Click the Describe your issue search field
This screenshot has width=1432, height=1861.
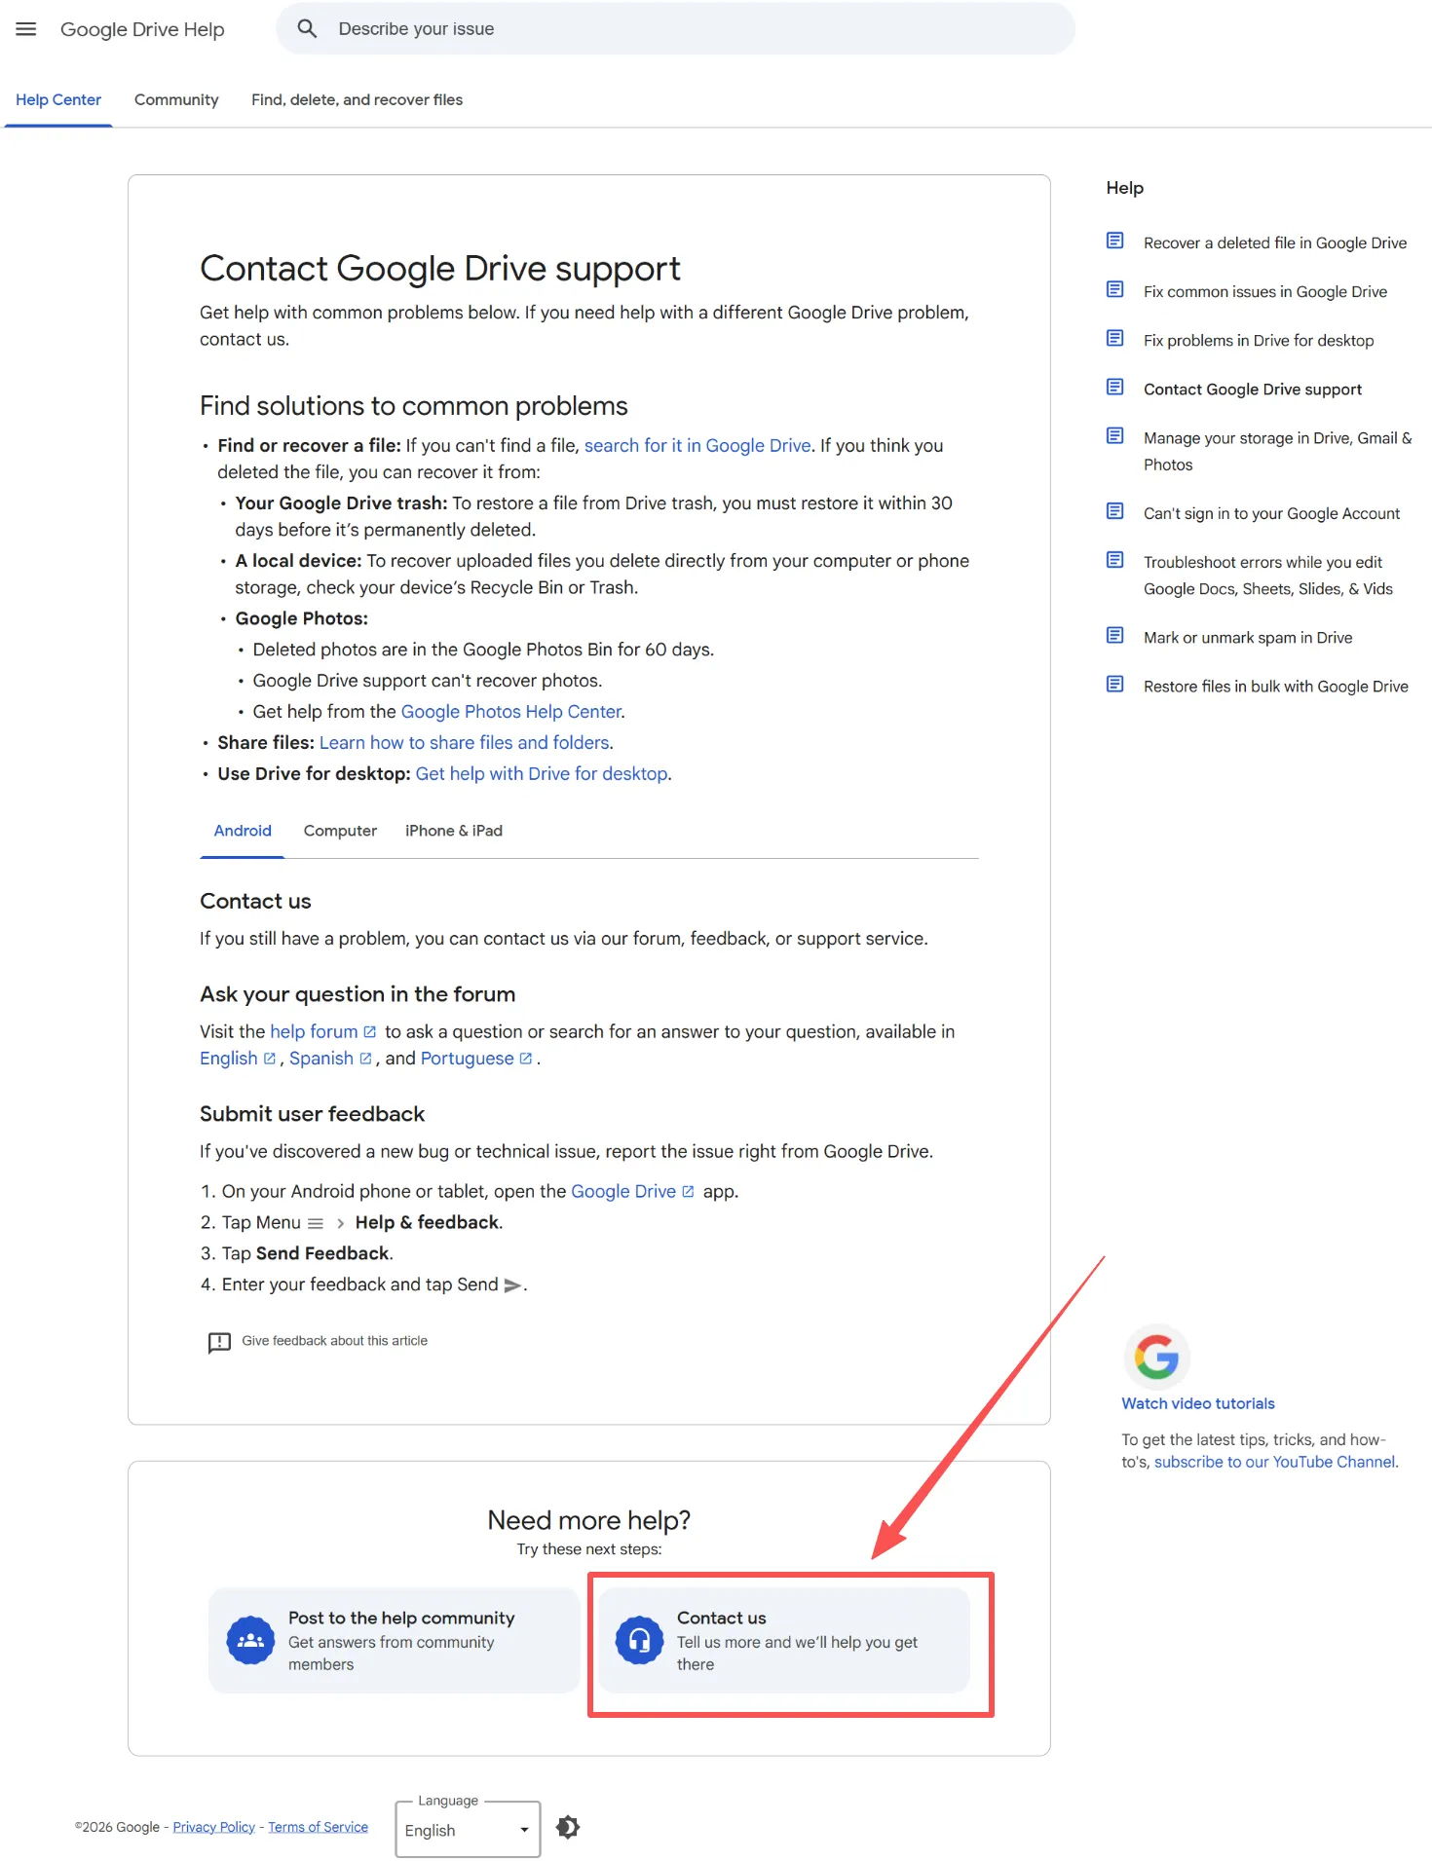675,29
